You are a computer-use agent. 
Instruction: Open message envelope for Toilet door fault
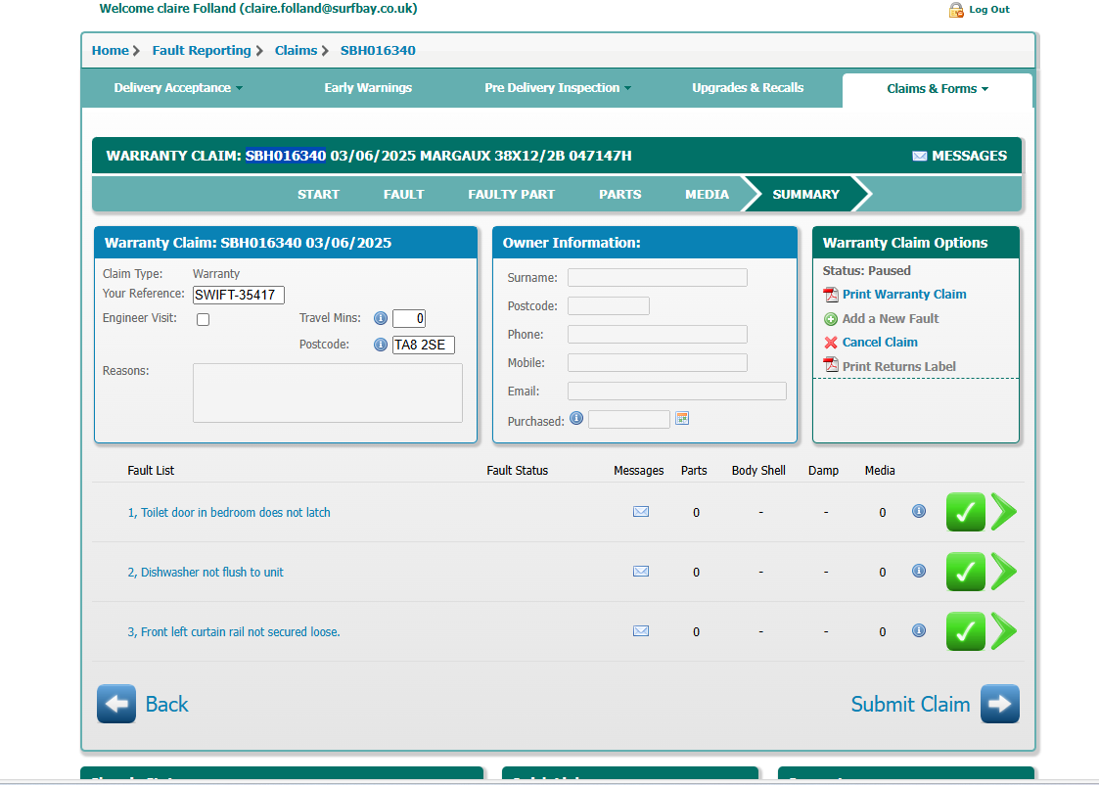pyautogui.click(x=641, y=512)
